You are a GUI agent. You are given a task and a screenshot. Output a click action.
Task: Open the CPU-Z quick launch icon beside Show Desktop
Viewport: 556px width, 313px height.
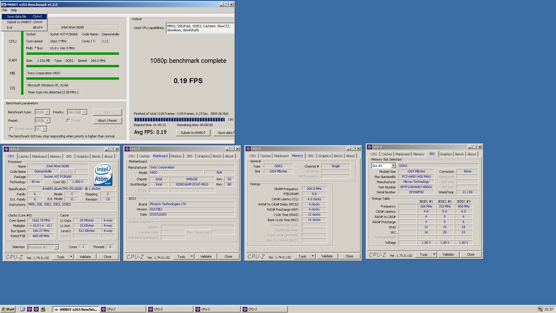point(36,309)
